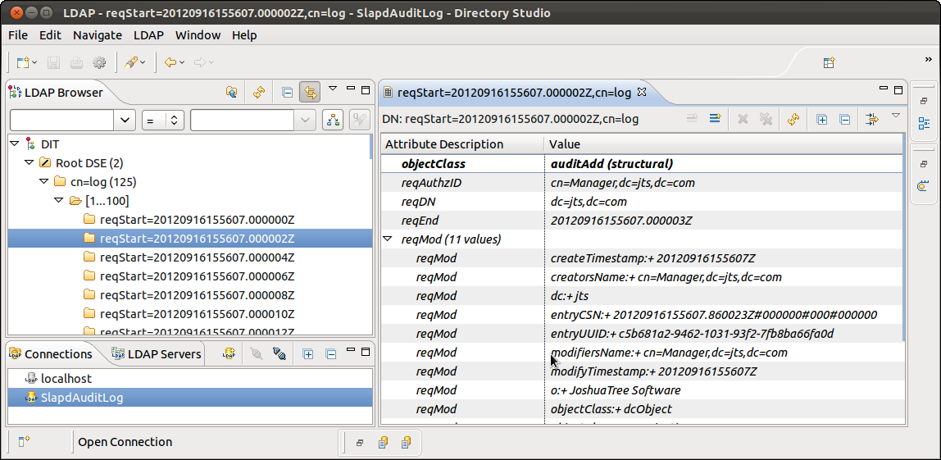Select entry reqStart=20120916155607.000004Z
Image resolution: width=941 pixels, height=460 pixels.
point(197,257)
